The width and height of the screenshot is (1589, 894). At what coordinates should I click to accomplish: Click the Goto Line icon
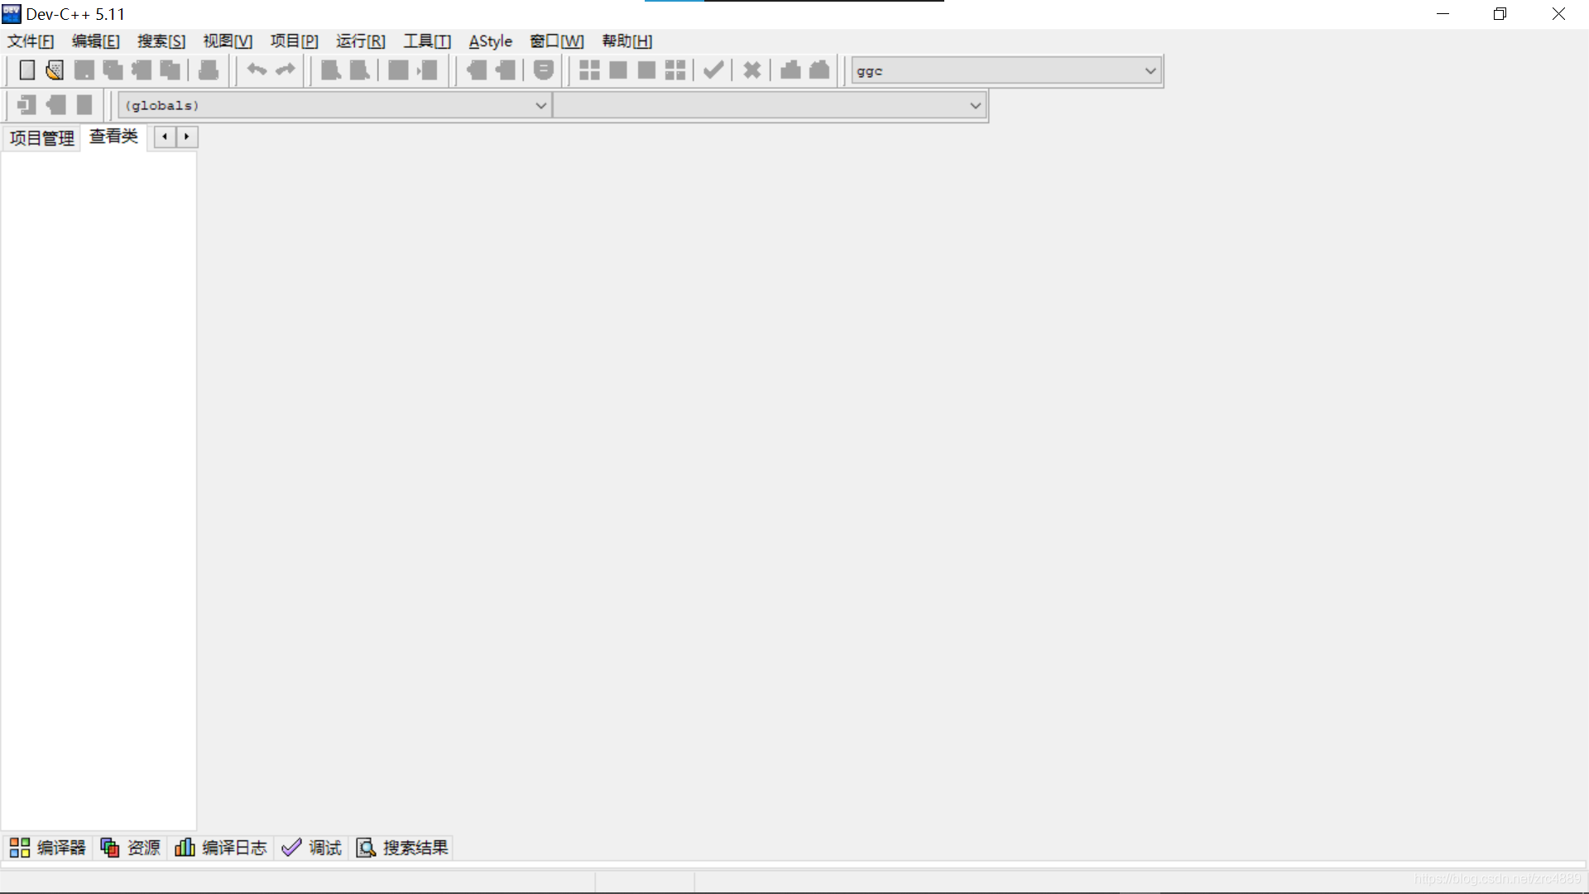point(427,70)
